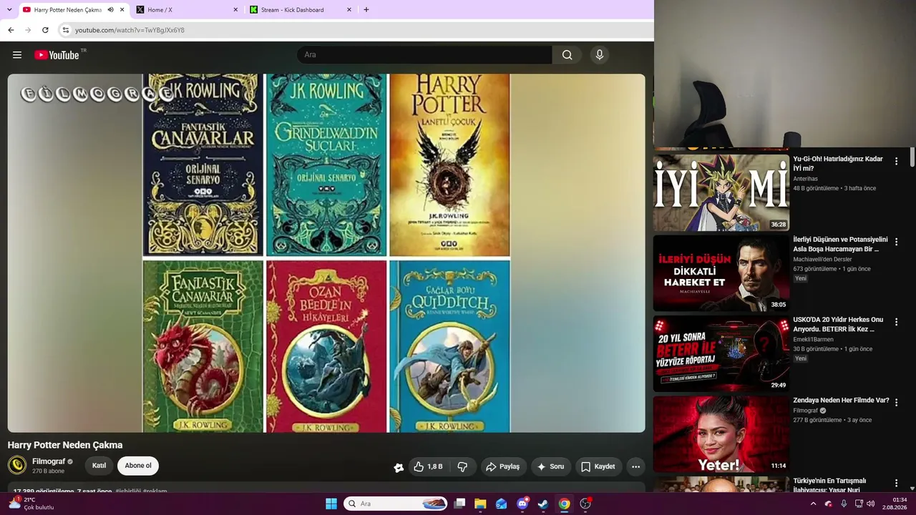Click the Soru ask button
The image size is (916, 515).
coord(550,466)
